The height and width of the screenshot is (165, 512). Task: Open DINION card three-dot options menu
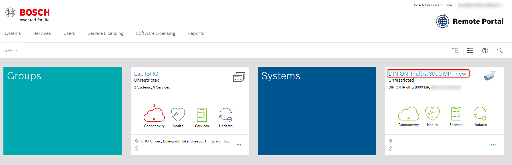[493, 145]
